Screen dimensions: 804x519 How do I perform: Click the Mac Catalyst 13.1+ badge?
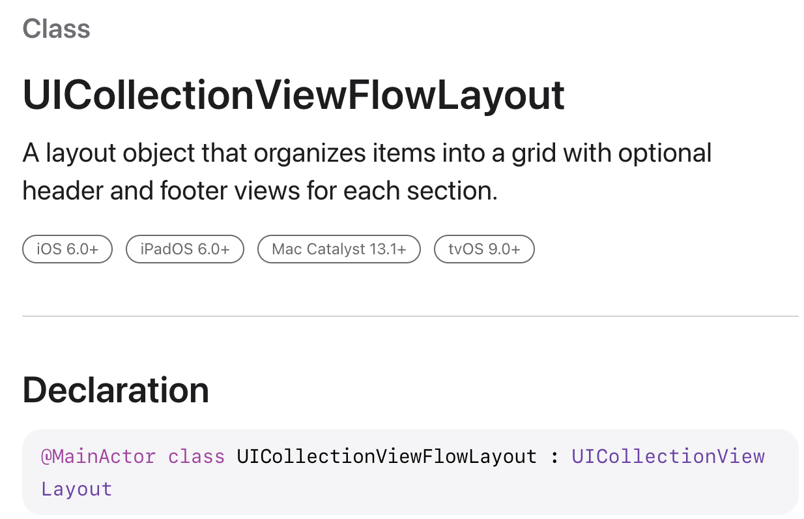(339, 250)
